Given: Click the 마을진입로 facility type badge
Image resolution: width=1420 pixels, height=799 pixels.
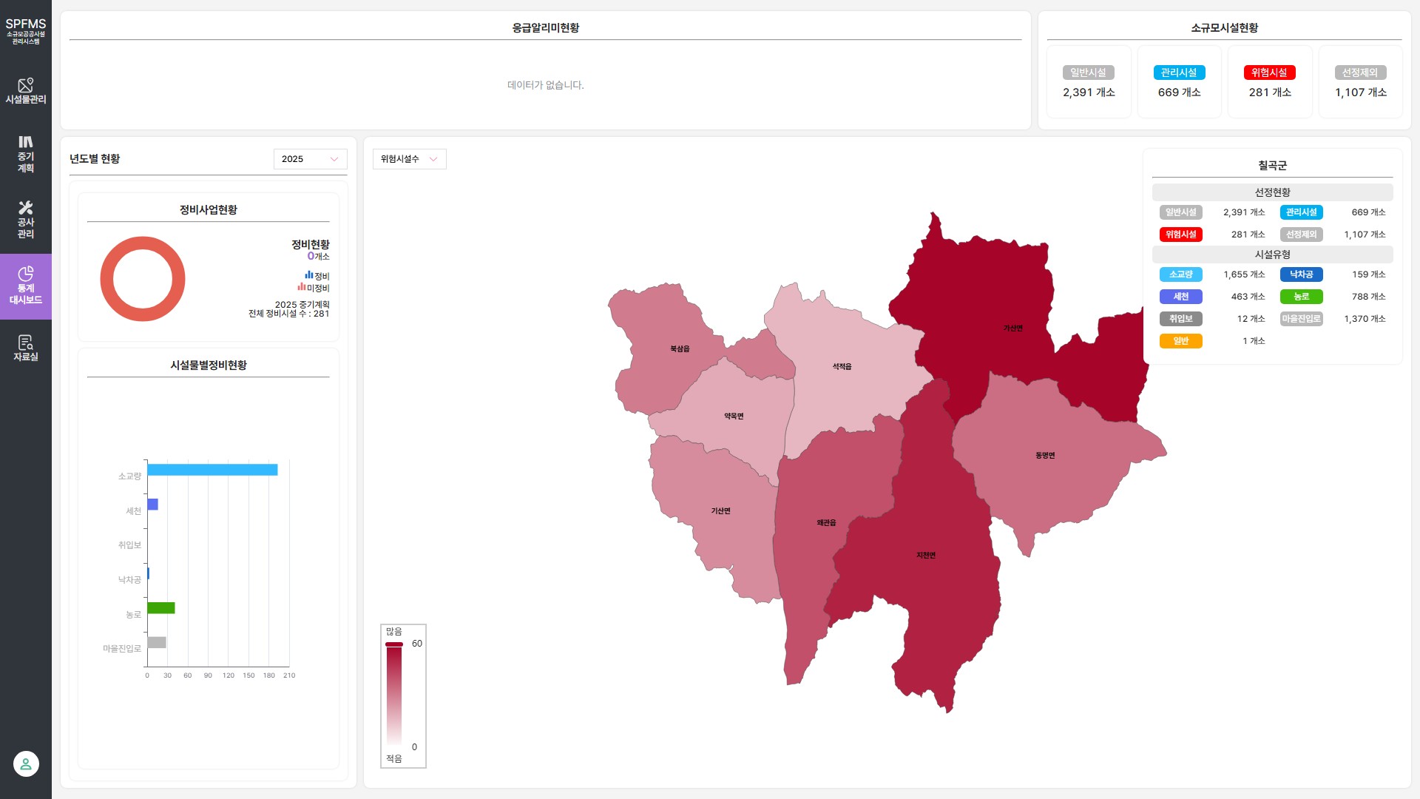Looking at the screenshot, I should click(1302, 319).
